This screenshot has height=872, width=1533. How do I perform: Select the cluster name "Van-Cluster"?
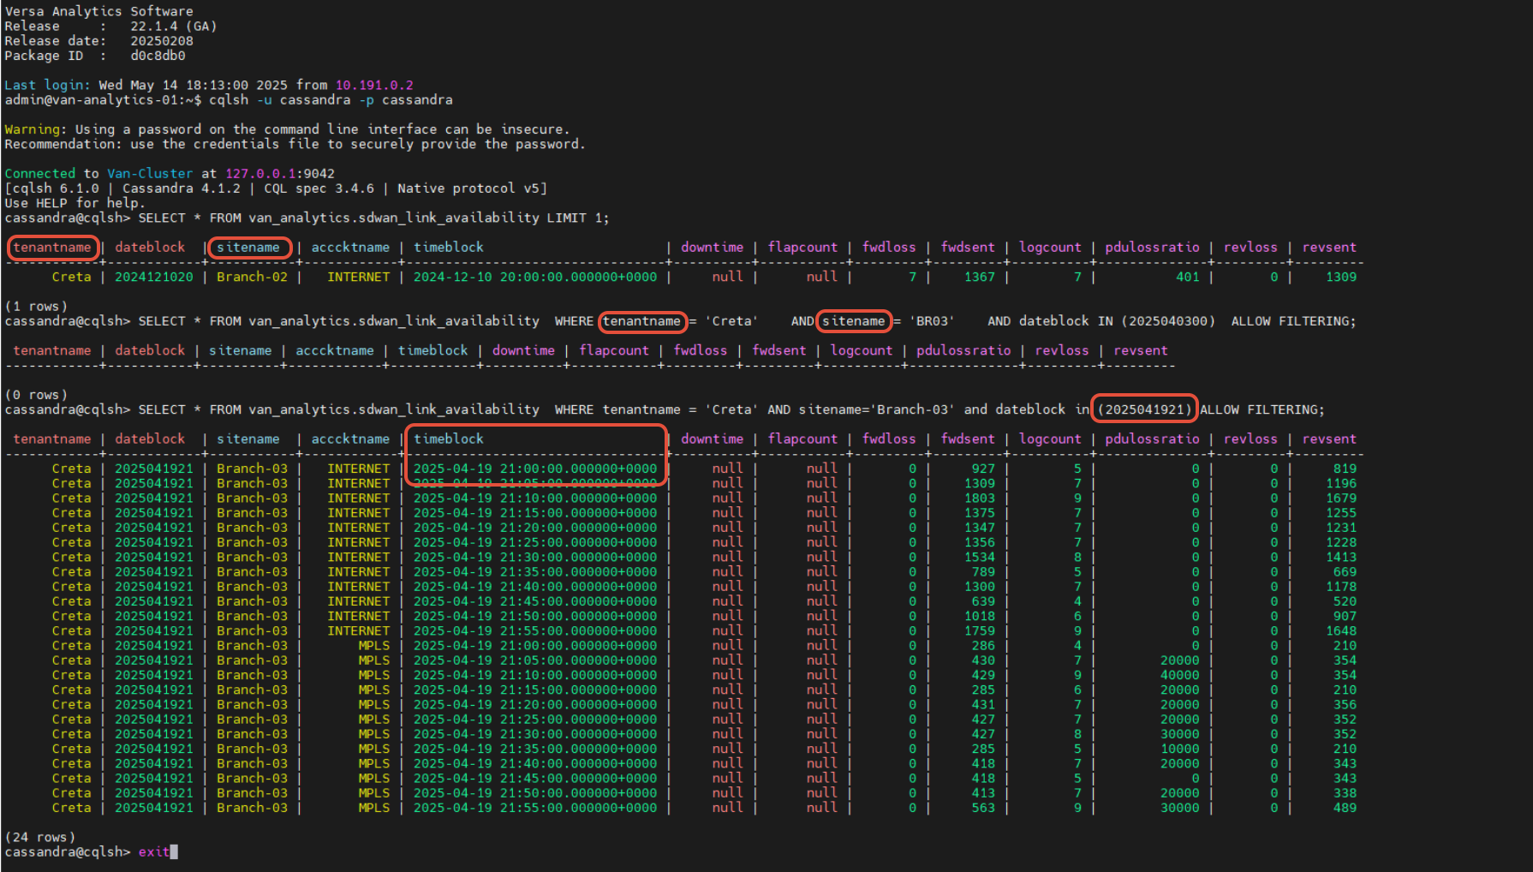[150, 173]
